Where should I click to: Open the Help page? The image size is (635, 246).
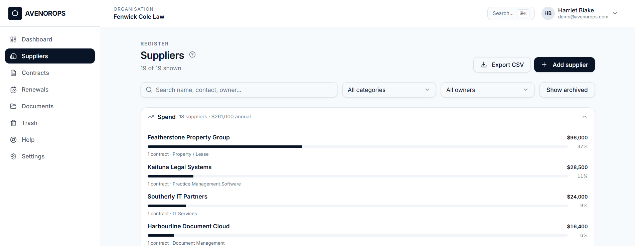(x=50, y=140)
